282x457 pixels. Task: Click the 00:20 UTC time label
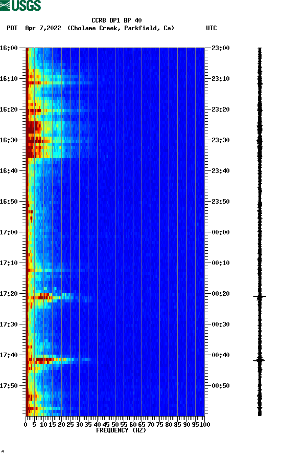pyautogui.click(x=221, y=294)
